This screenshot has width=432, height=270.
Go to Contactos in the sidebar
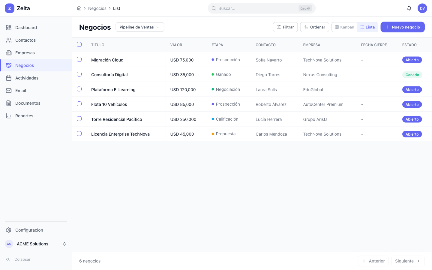point(25,40)
